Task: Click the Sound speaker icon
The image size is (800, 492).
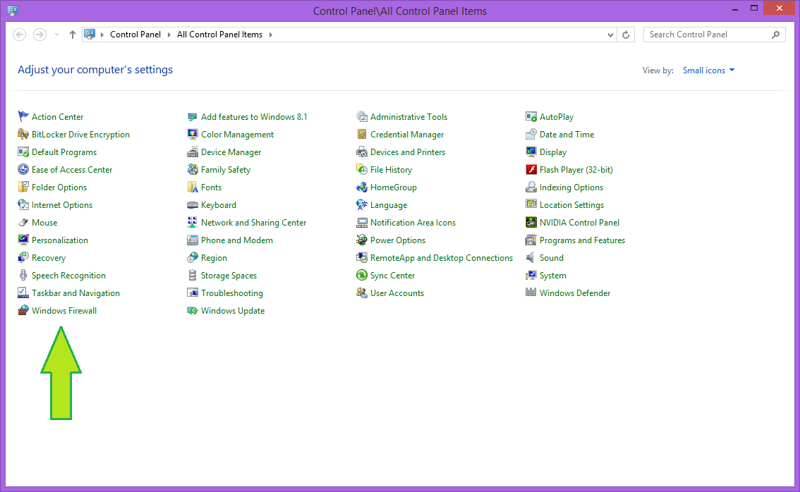Action: pos(531,258)
